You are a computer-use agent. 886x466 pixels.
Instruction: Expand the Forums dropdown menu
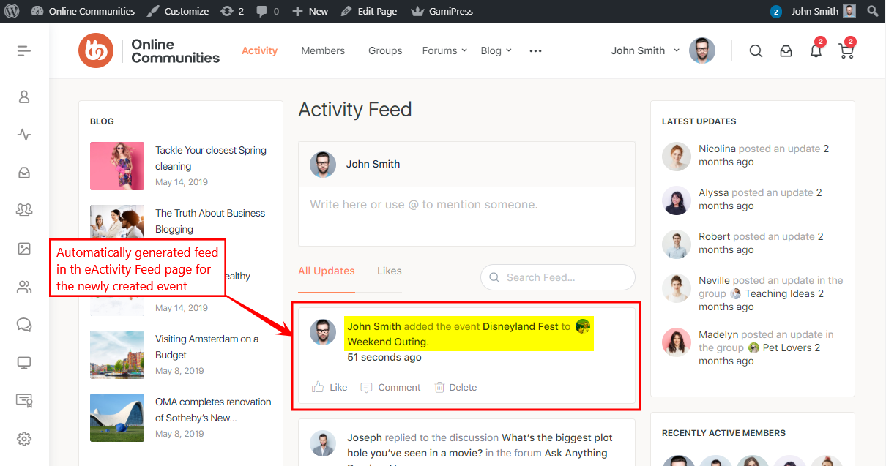pos(444,50)
